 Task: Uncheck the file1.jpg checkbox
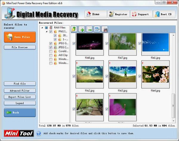click(x=140, y=44)
